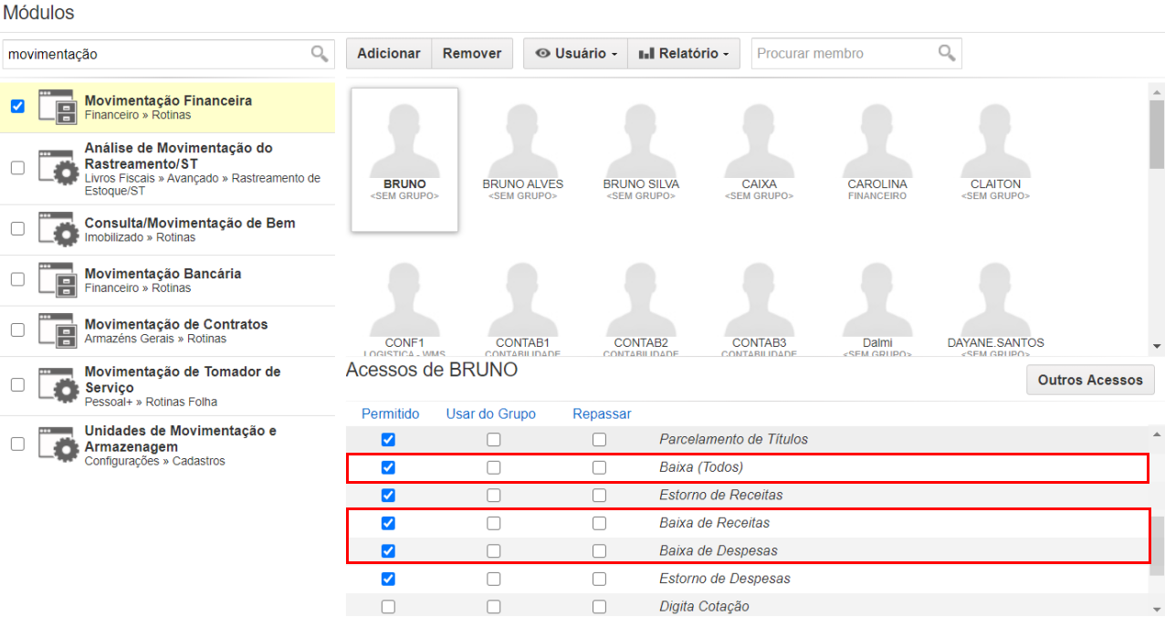Click the Movimentação de Contratos module icon

(x=57, y=330)
